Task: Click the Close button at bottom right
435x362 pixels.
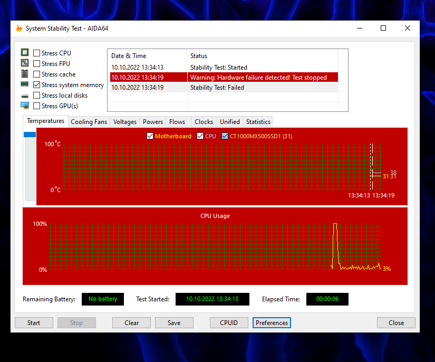Action: click(396, 323)
